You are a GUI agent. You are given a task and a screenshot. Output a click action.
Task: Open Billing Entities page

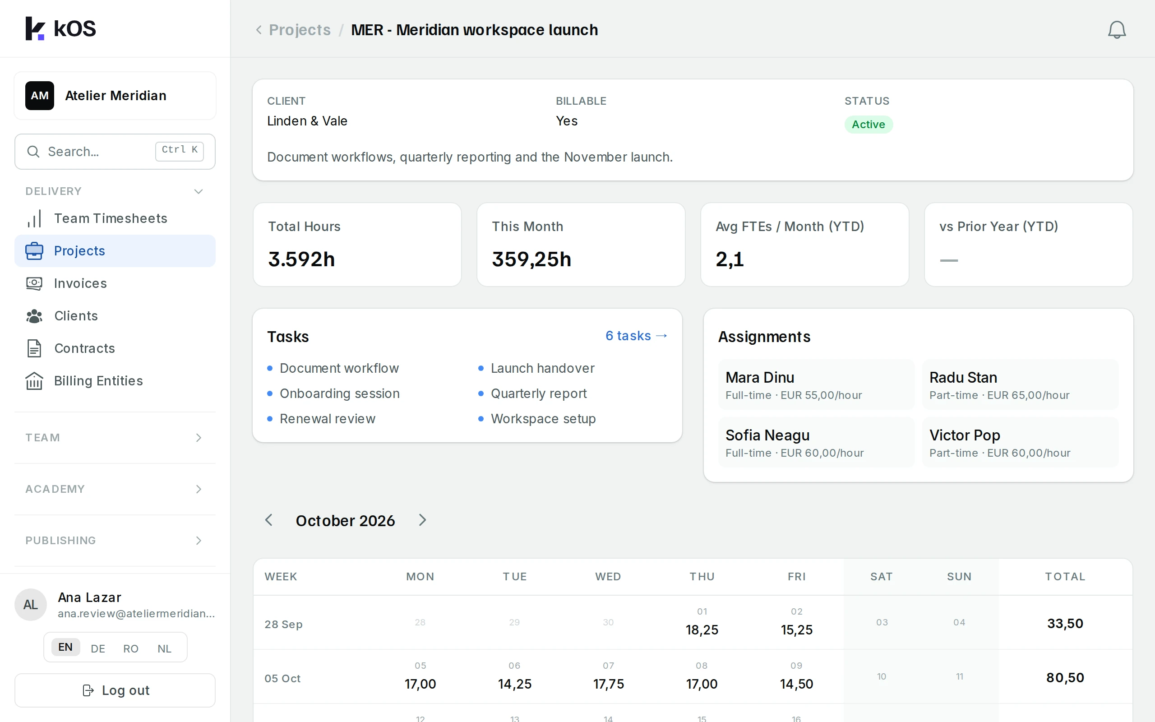(x=115, y=380)
